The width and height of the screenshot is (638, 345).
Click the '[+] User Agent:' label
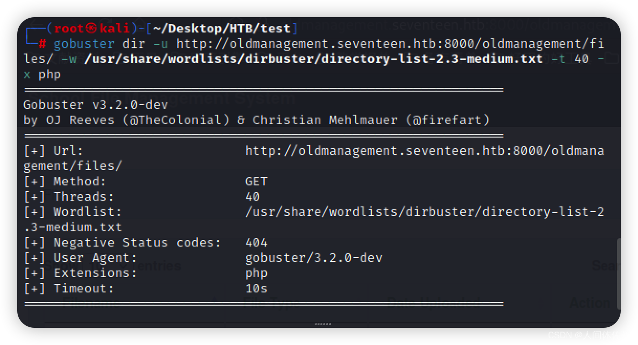80,258
